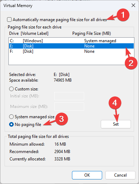Click the red number 3 annotation badge

(61, 119)
